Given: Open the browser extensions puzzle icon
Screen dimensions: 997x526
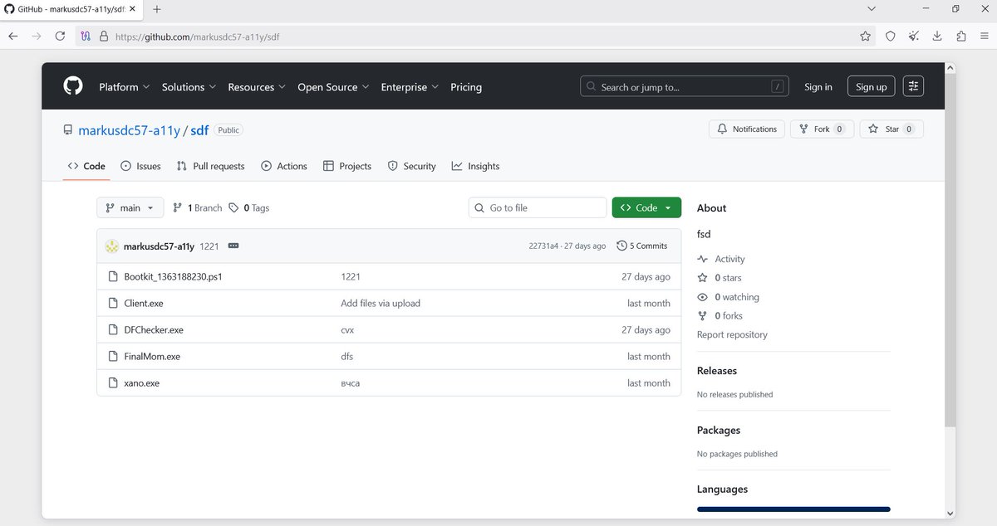Looking at the screenshot, I should [x=961, y=37].
